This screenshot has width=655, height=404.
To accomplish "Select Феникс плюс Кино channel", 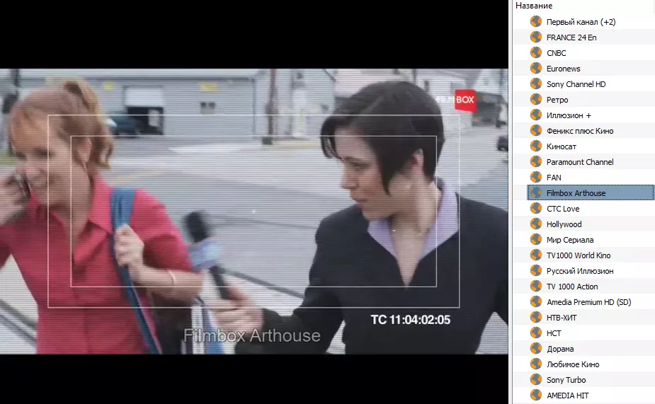I will pos(580,131).
